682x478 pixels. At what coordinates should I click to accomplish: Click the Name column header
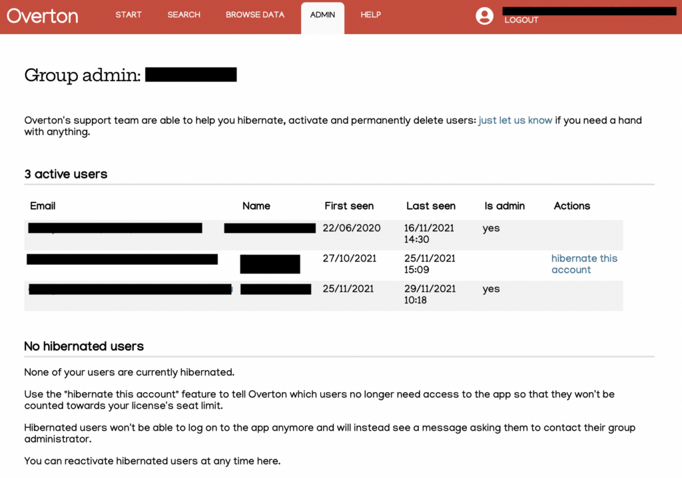click(x=256, y=206)
